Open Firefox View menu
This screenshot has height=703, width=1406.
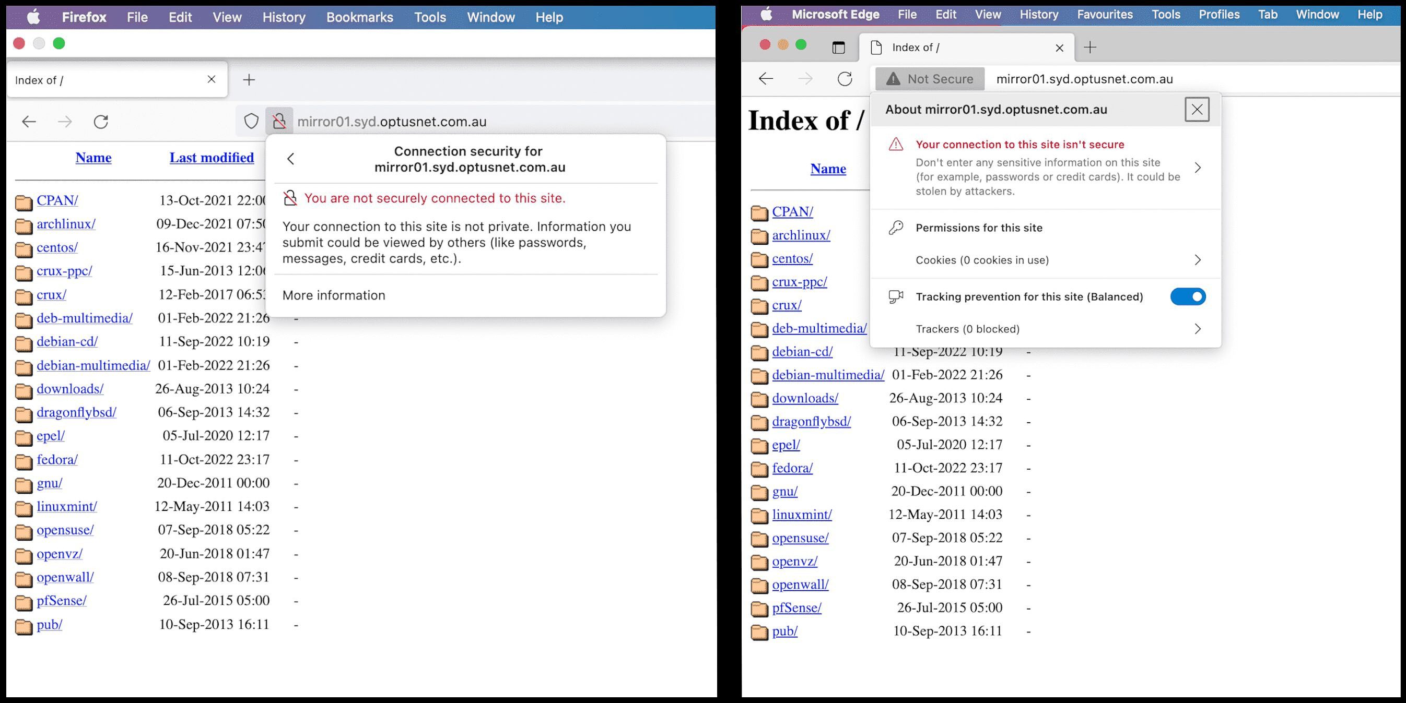[227, 17]
